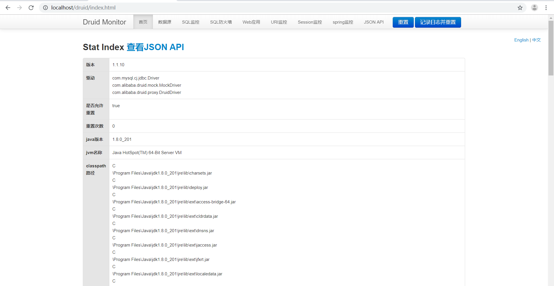Screen dimensions: 554x286
Task: Click the 是否允许重置 value true
Action: tap(116, 106)
